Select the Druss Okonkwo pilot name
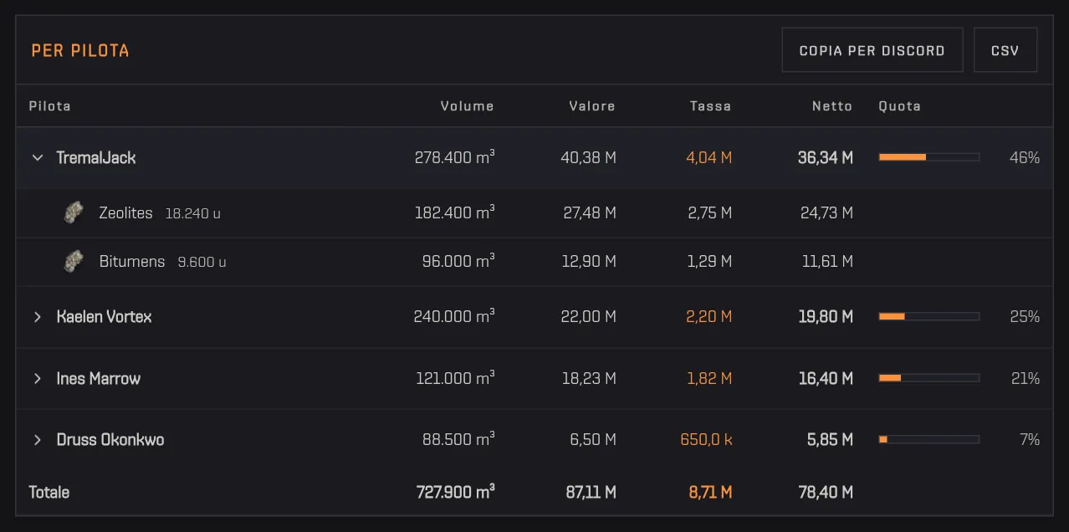This screenshot has width=1069, height=532. [110, 439]
